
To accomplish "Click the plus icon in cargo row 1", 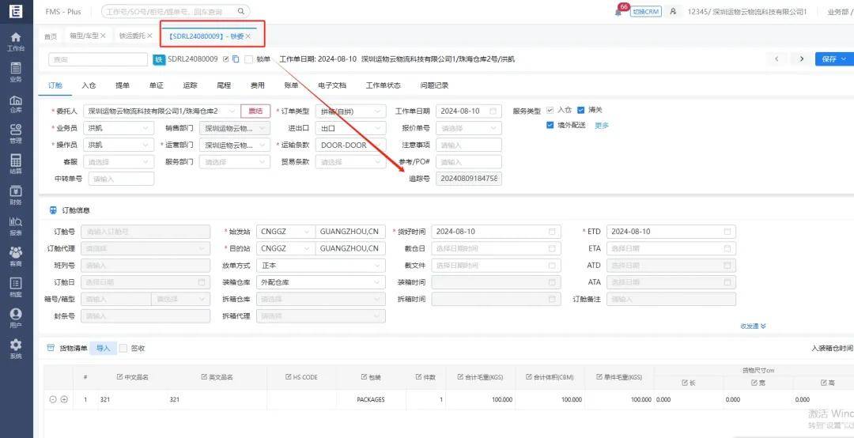I will 64,399.
